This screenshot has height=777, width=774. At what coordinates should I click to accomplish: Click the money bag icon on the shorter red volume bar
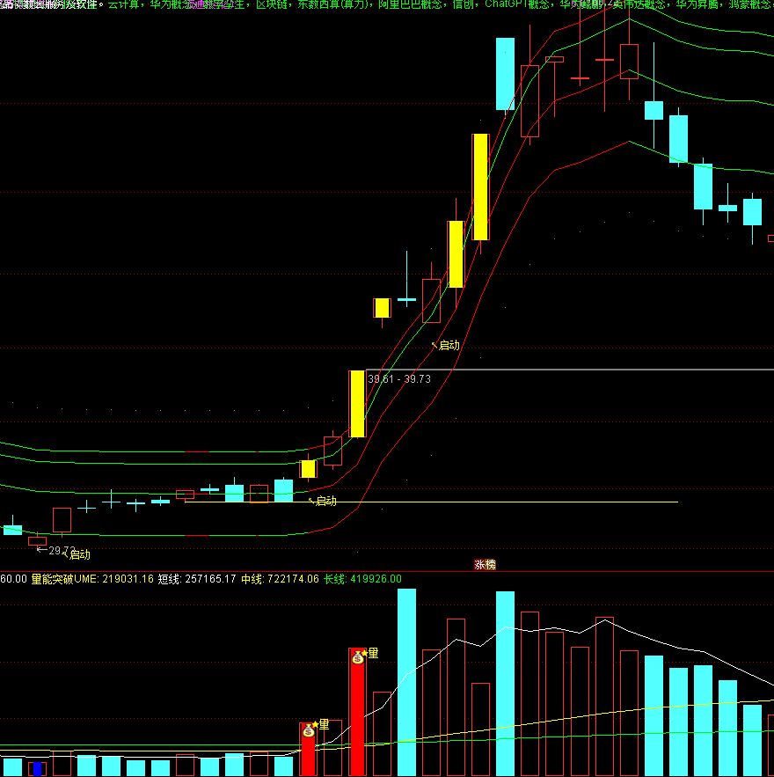[308, 730]
